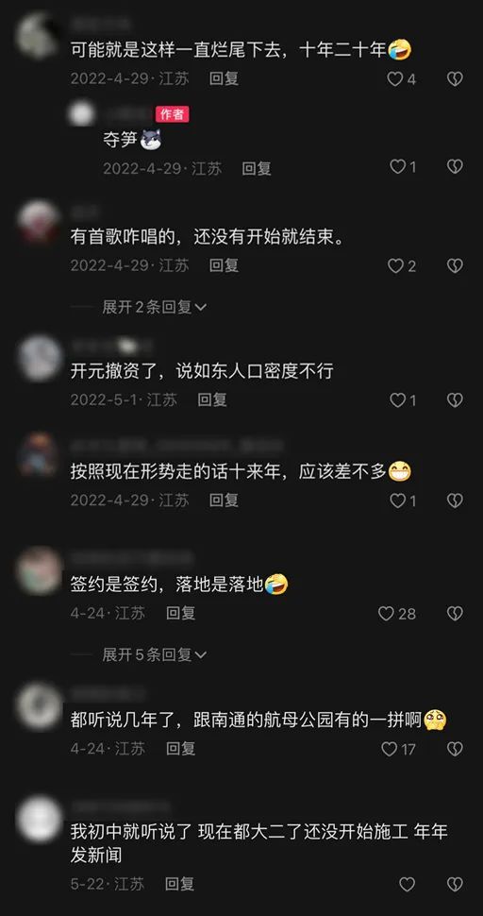Screen dimensions: 483x916
Task: Like the 开元撤资了 comment
Action: 397,400
